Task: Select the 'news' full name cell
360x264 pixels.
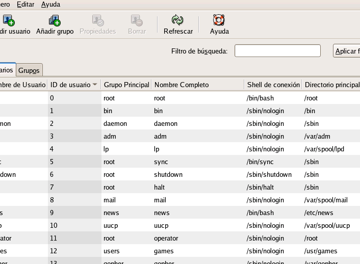Action: (162, 213)
